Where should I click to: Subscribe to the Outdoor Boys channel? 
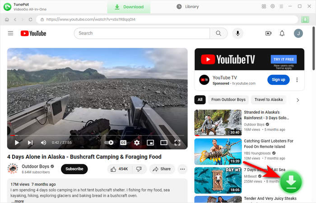coord(74,169)
